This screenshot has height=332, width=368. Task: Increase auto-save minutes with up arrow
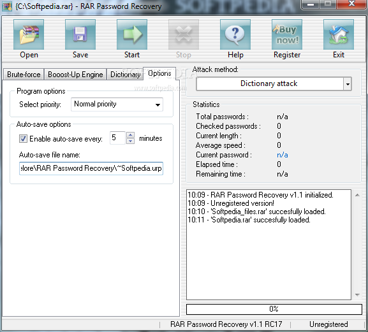tap(130, 135)
